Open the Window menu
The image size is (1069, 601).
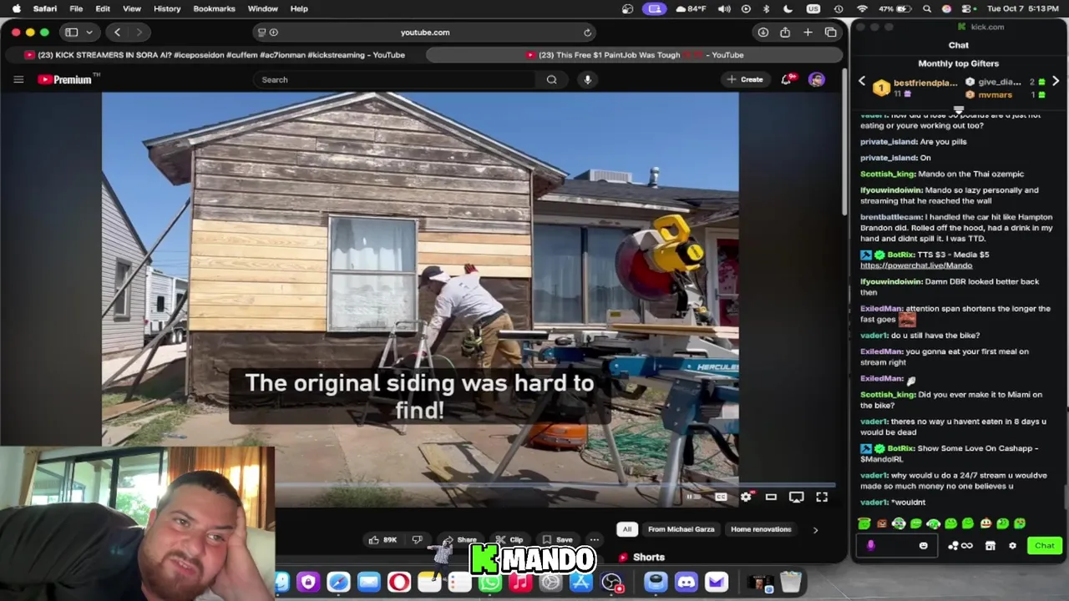tap(263, 8)
